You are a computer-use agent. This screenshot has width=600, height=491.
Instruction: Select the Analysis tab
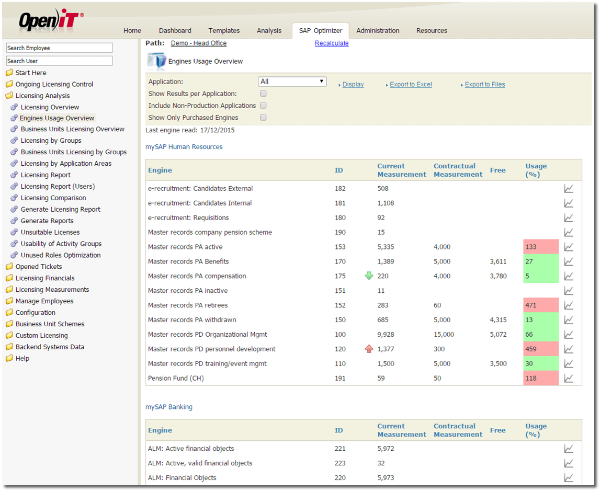click(269, 31)
